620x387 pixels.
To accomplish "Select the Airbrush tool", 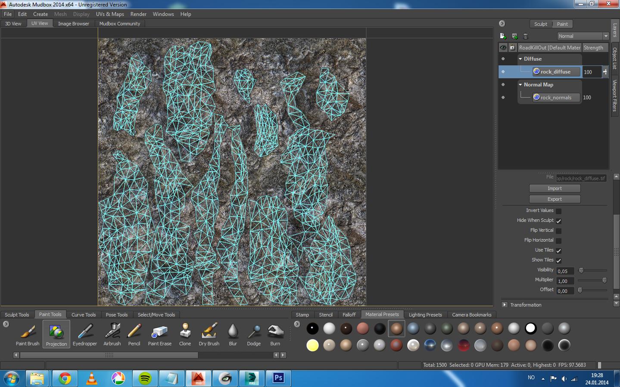I will coord(112,334).
